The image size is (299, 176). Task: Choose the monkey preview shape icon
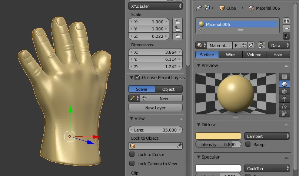[284, 99]
